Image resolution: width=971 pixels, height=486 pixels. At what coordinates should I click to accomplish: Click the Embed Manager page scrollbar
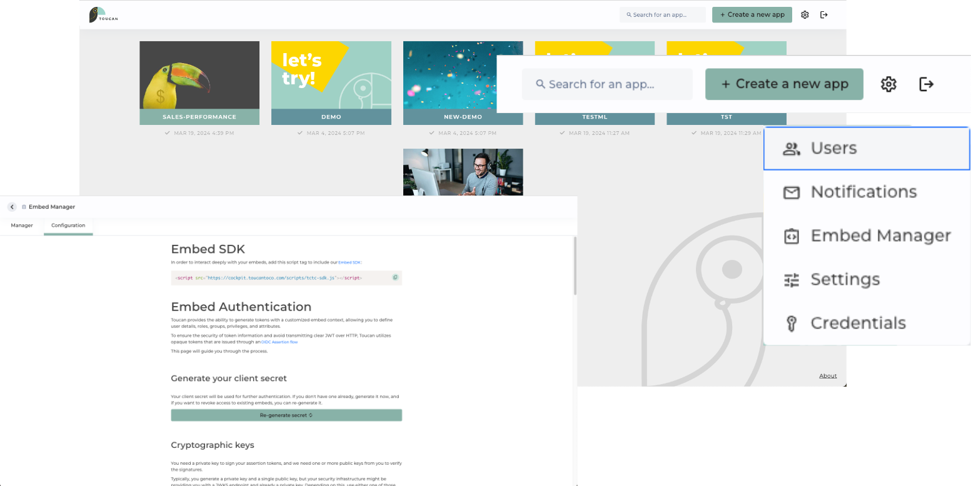tap(575, 265)
